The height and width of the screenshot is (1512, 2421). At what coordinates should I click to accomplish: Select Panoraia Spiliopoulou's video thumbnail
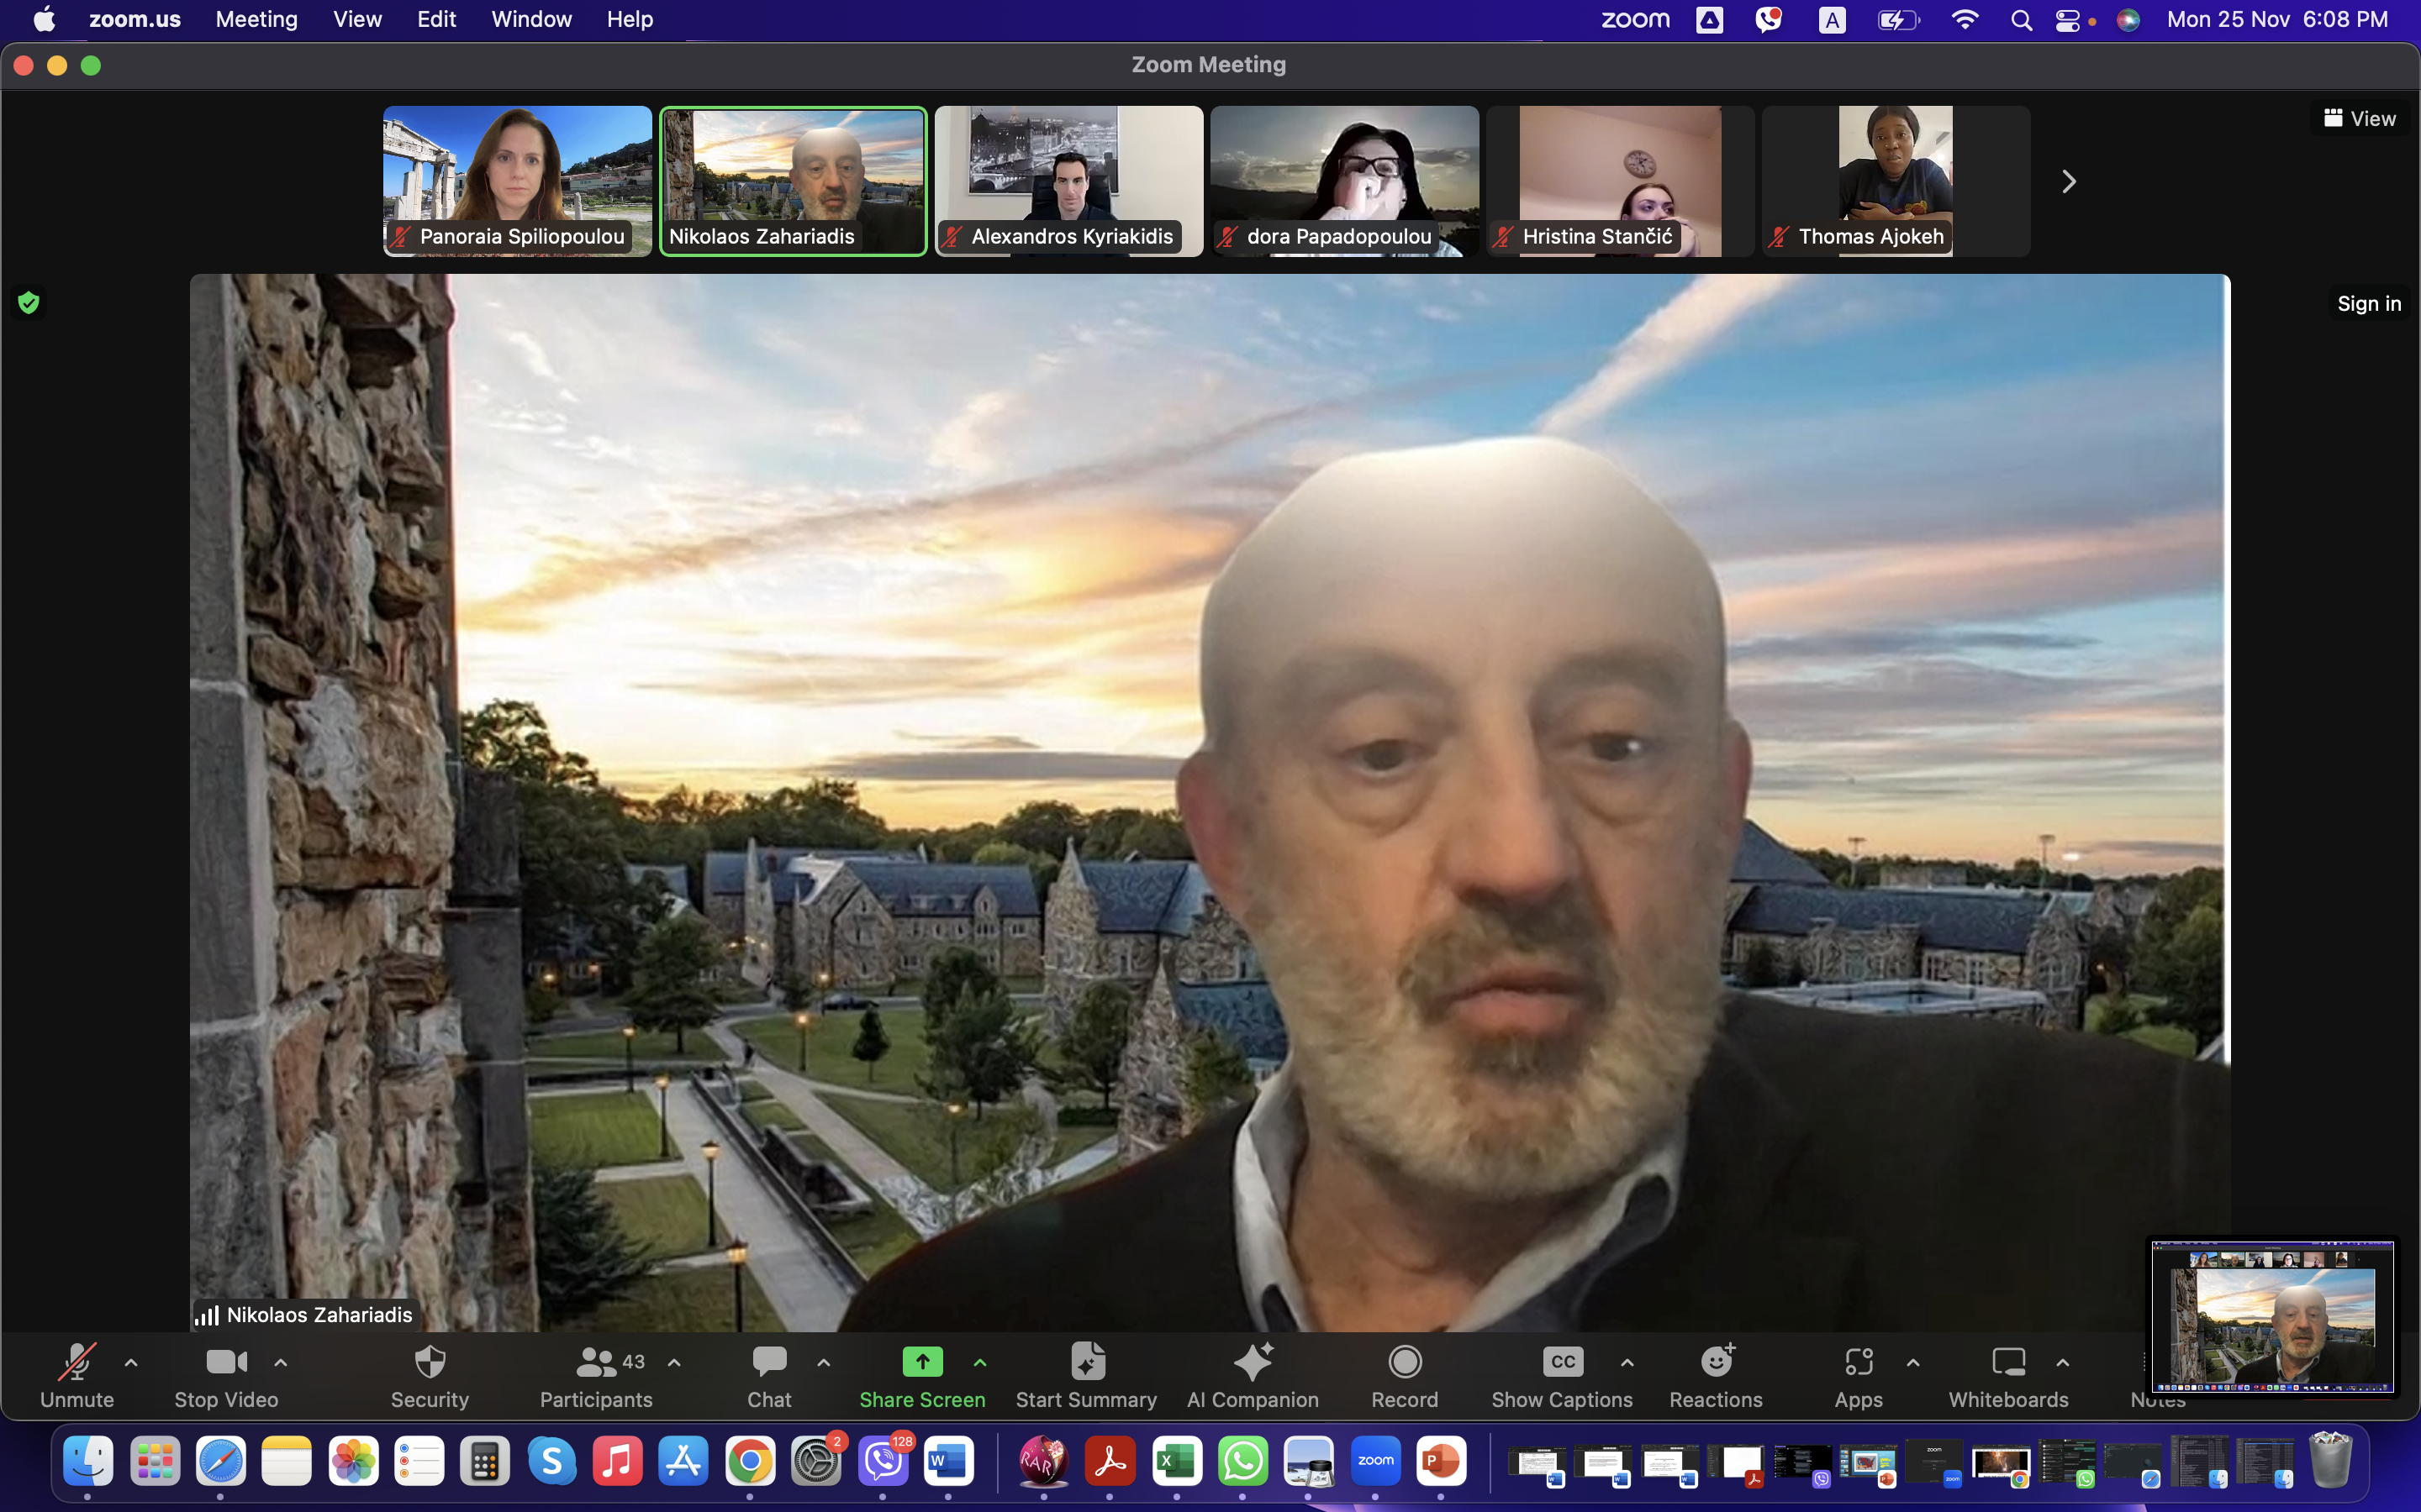(517, 181)
